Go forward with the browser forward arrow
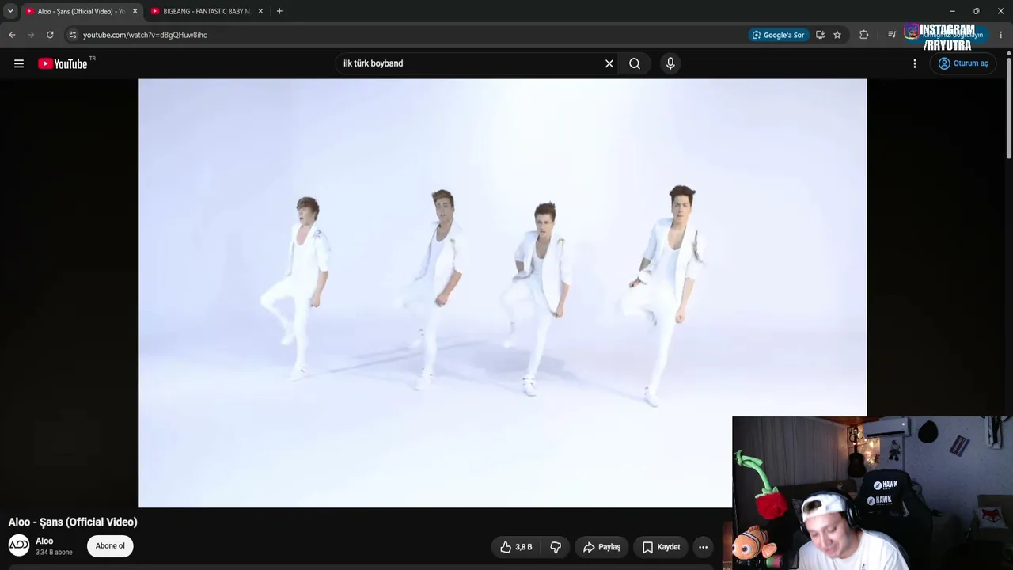The height and width of the screenshot is (570, 1013). click(31, 35)
